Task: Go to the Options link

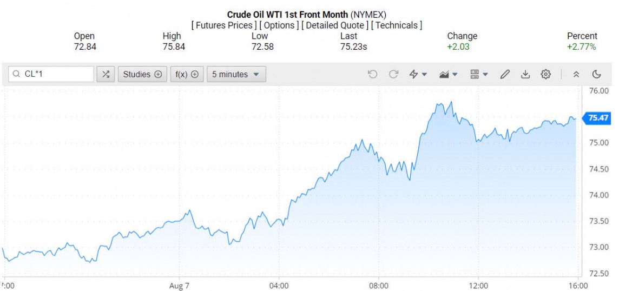Action: point(279,25)
